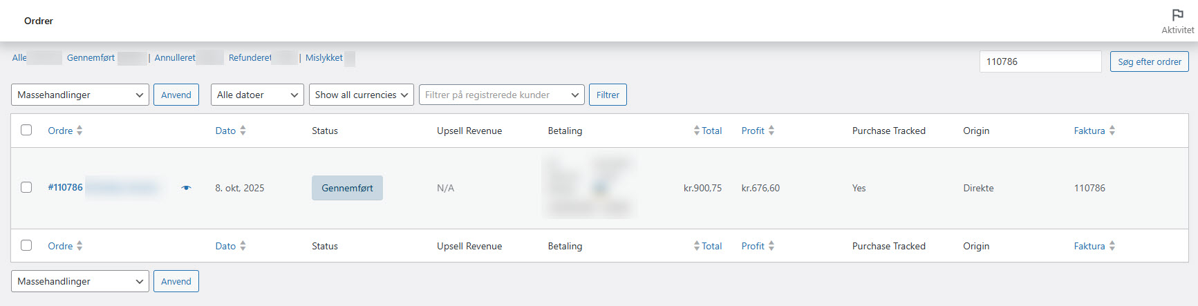Image resolution: width=1198 pixels, height=306 pixels.
Task: Click the Filtrer button
Action: (x=608, y=95)
